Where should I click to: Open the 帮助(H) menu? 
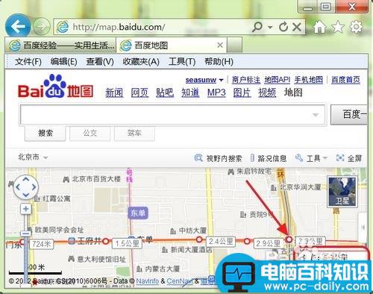[x=219, y=61]
